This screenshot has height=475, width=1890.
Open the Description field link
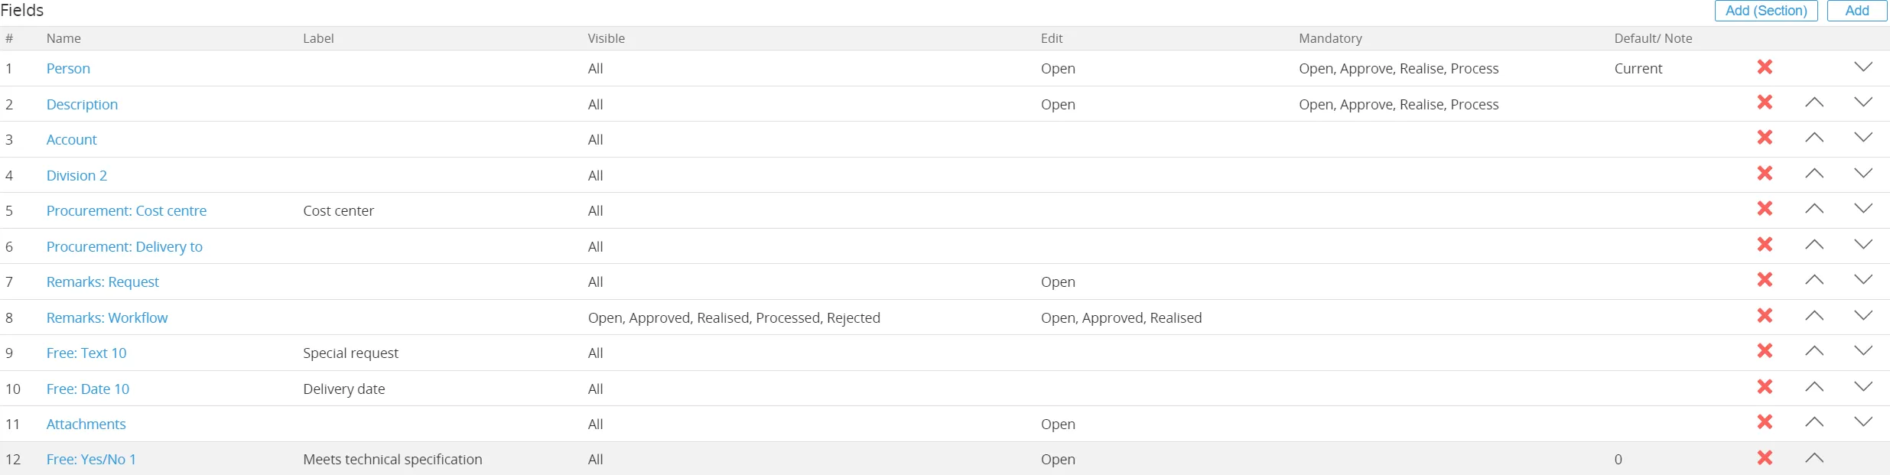tap(82, 104)
